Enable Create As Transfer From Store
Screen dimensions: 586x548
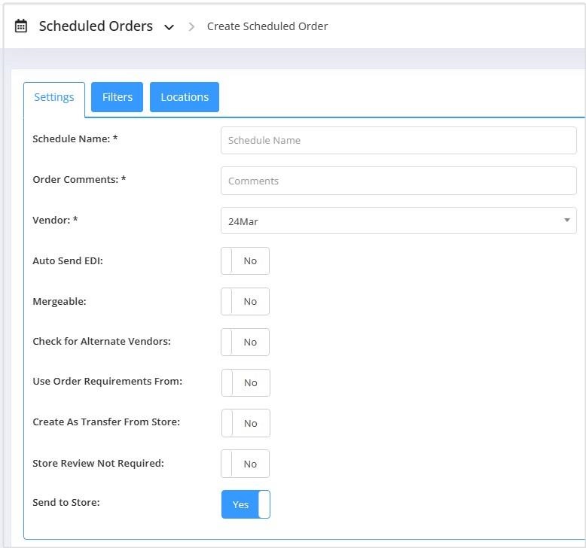click(246, 423)
